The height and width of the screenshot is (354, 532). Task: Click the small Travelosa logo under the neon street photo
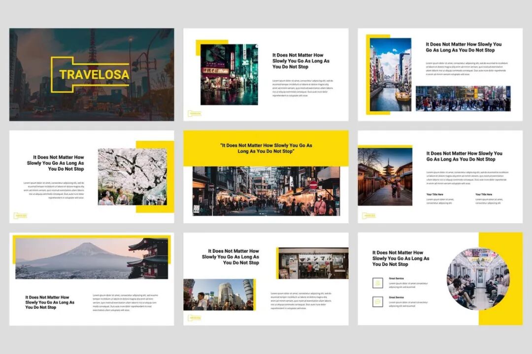(195, 114)
